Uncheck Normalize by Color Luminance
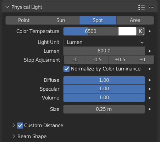This screenshot has width=160, height=142. pos(66,69)
